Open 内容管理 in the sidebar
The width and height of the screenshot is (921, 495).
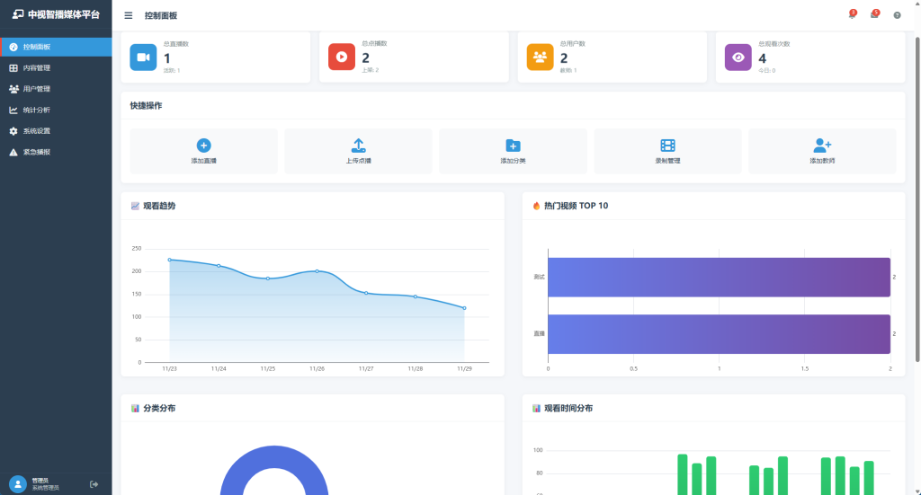(x=56, y=68)
